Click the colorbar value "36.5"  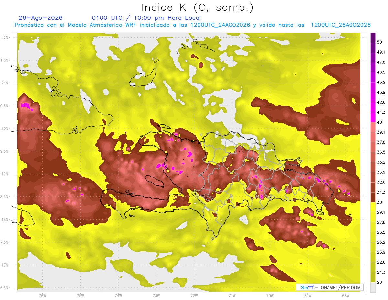coord(381,152)
